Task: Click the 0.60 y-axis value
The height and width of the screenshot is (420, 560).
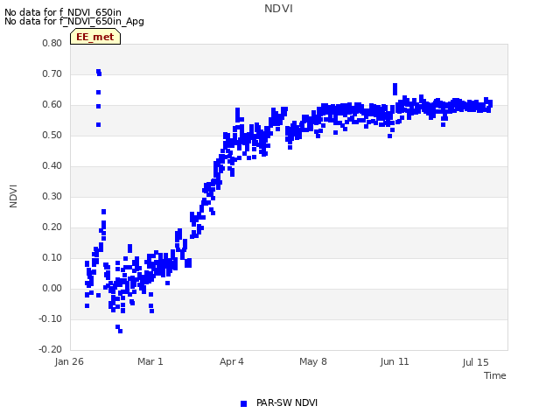Action: click(x=52, y=105)
